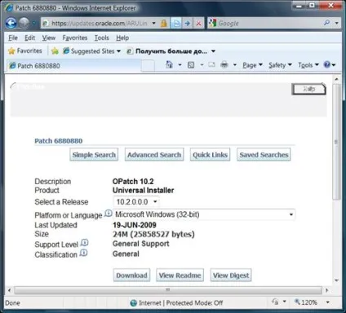The height and width of the screenshot is (313, 346).
Task: Open the Select a Release dropdown
Action: [136, 202]
